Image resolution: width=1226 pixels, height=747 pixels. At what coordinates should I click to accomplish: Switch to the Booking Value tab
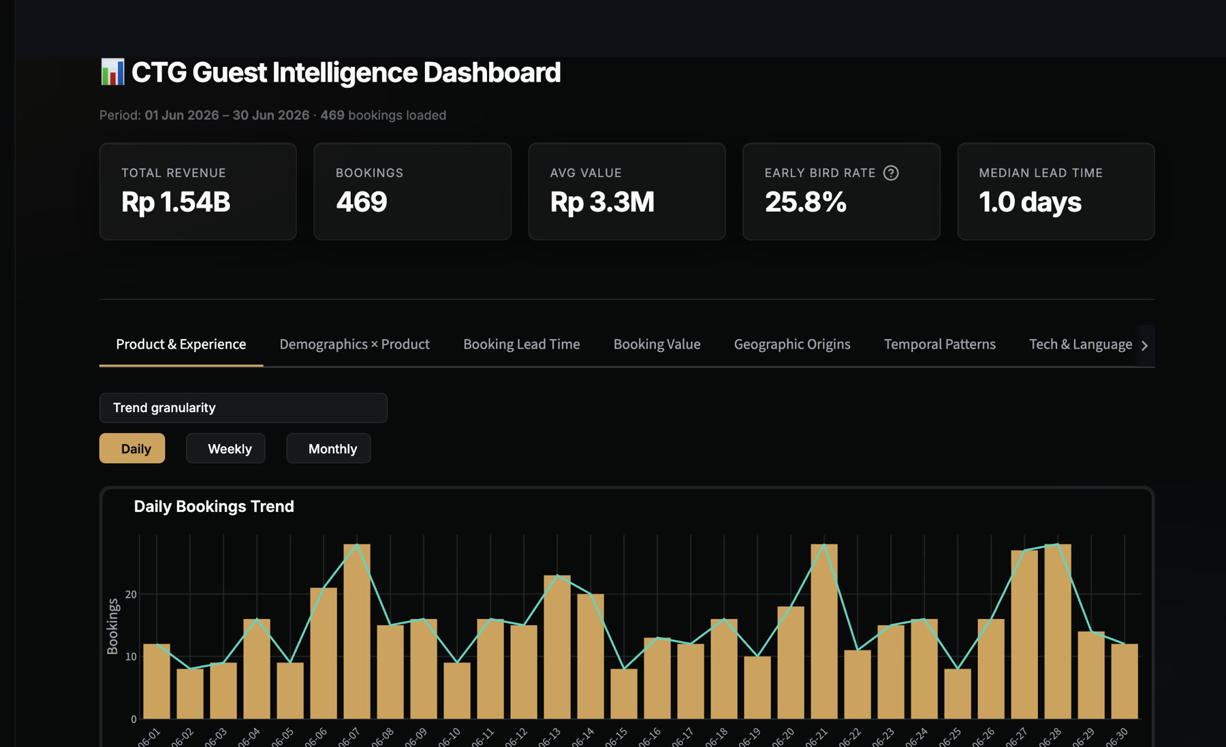(657, 345)
